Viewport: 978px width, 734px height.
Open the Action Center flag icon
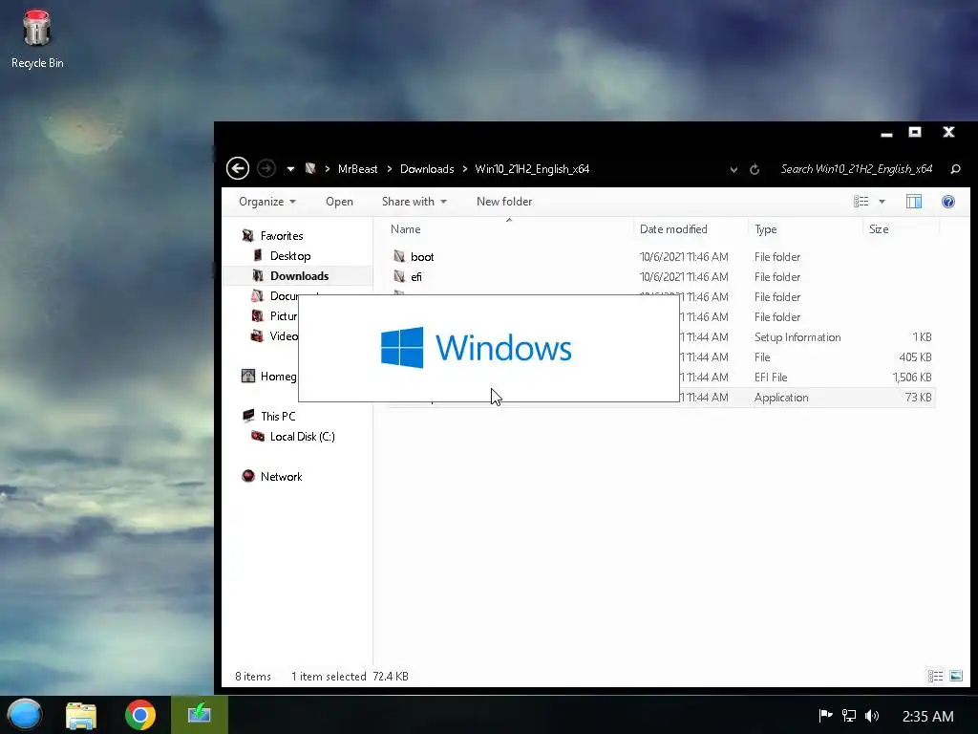825,715
